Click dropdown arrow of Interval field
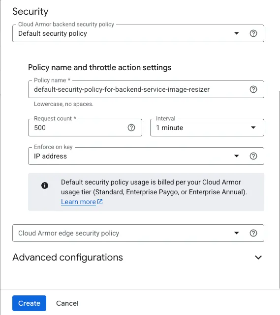Image resolution: width=280 pixels, height=315 pixels. tap(253, 128)
